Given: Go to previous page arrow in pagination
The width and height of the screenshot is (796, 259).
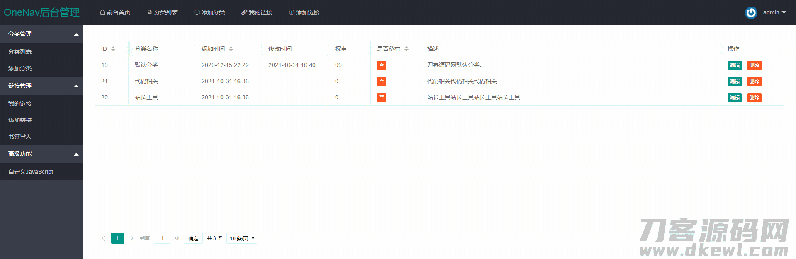Looking at the screenshot, I should pyautogui.click(x=103, y=238).
